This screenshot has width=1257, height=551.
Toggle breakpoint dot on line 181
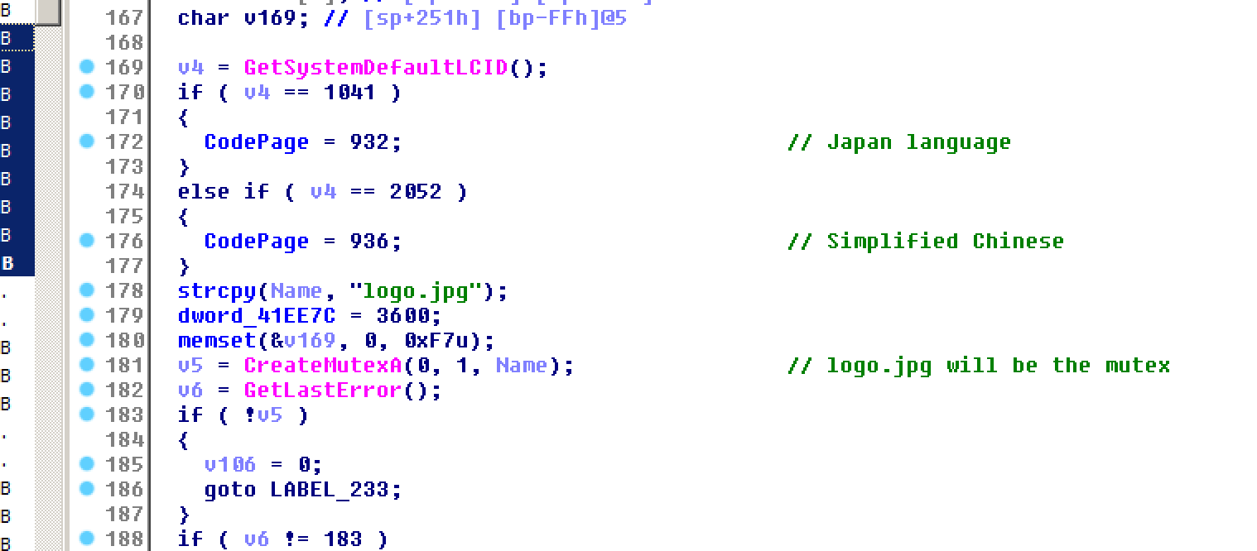click(x=87, y=365)
